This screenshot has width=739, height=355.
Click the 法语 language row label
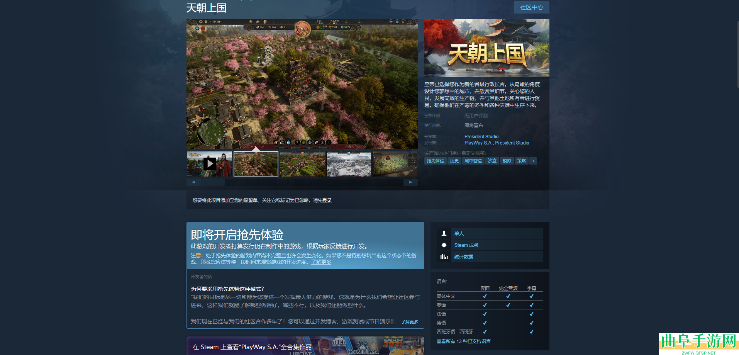(x=441, y=314)
